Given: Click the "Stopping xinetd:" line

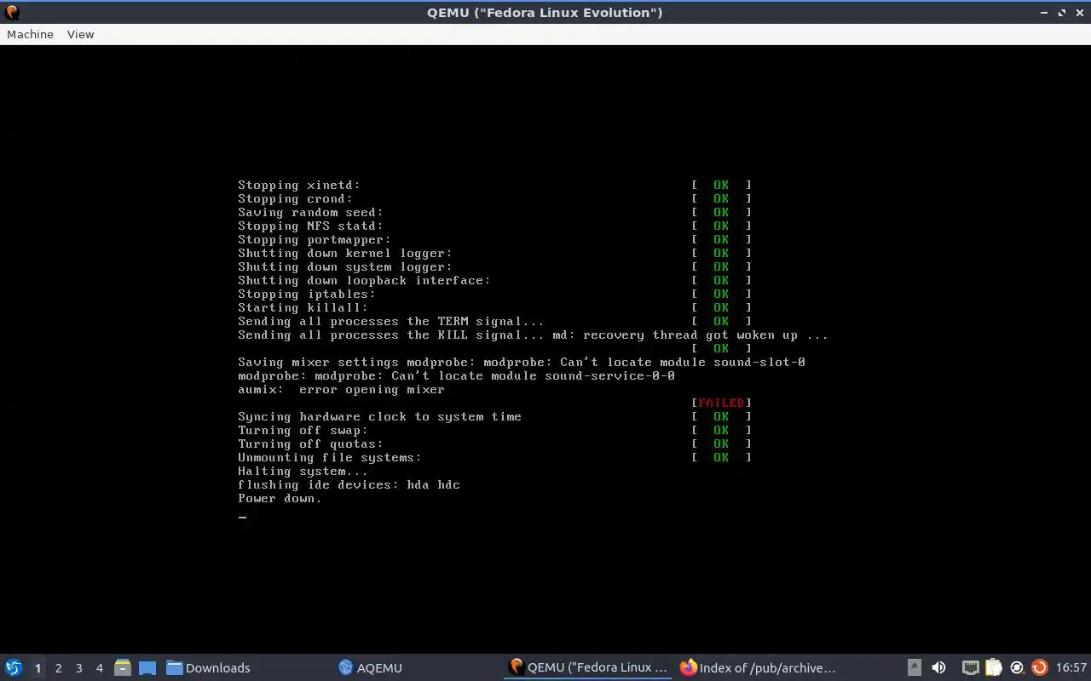Looking at the screenshot, I should (299, 185).
